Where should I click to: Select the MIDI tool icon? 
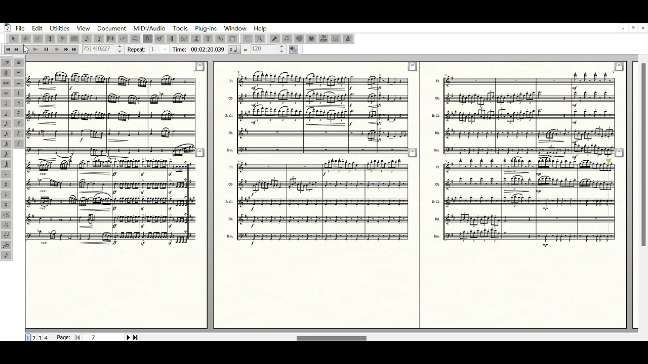(x=311, y=38)
